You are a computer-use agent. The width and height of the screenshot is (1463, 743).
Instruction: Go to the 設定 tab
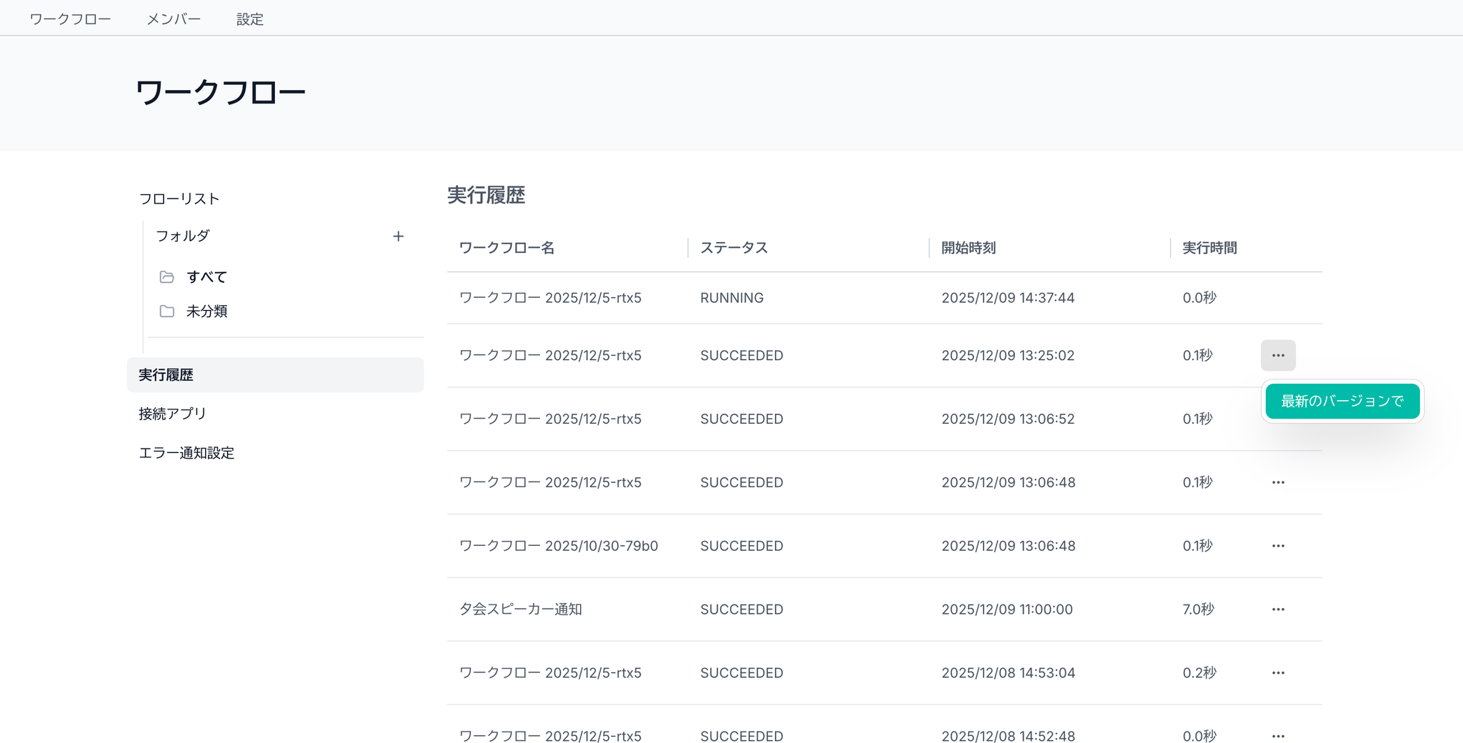click(x=250, y=19)
